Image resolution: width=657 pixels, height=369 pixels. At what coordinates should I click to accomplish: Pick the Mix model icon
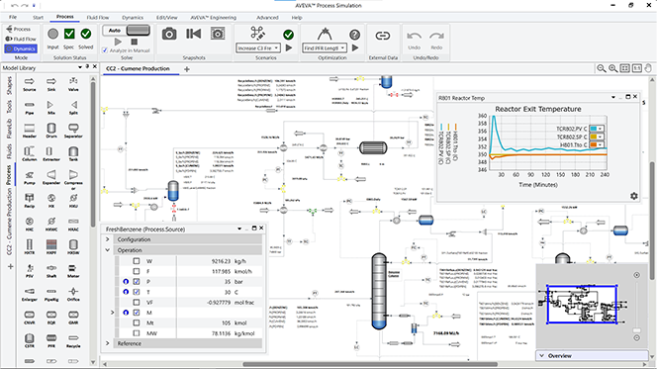click(x=51, y=107)
